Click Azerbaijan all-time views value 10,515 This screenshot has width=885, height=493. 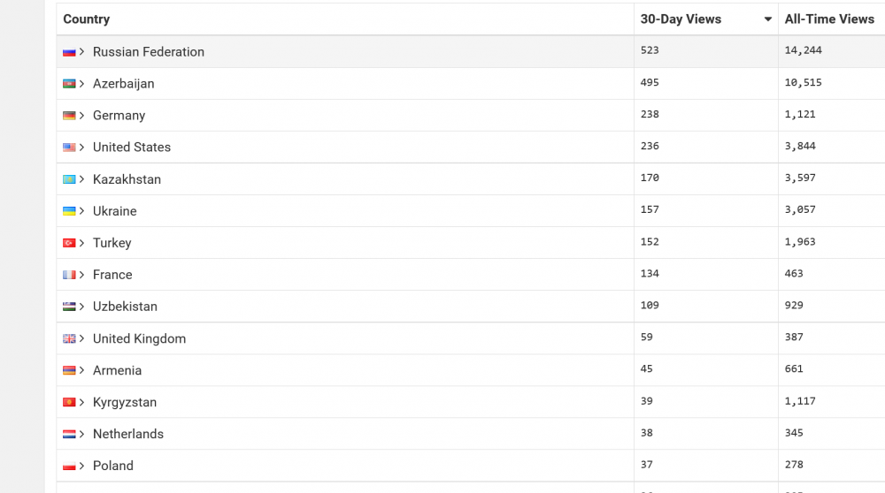click(803, 82)
